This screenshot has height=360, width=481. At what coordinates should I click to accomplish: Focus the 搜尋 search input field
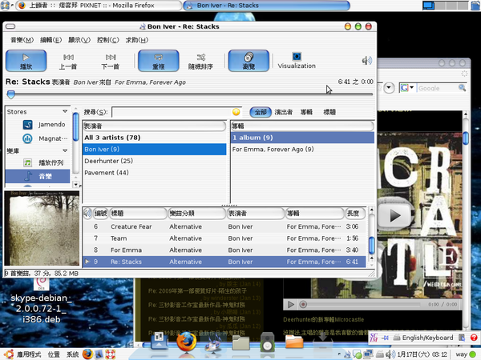(x=172, y=112)
